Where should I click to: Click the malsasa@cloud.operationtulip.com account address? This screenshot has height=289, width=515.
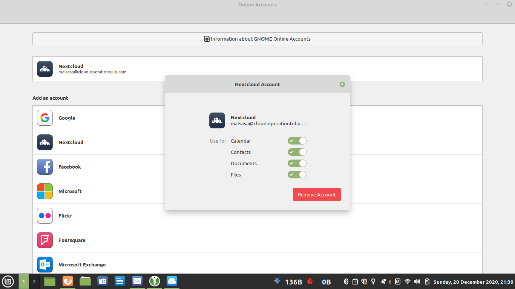[92, 72]
